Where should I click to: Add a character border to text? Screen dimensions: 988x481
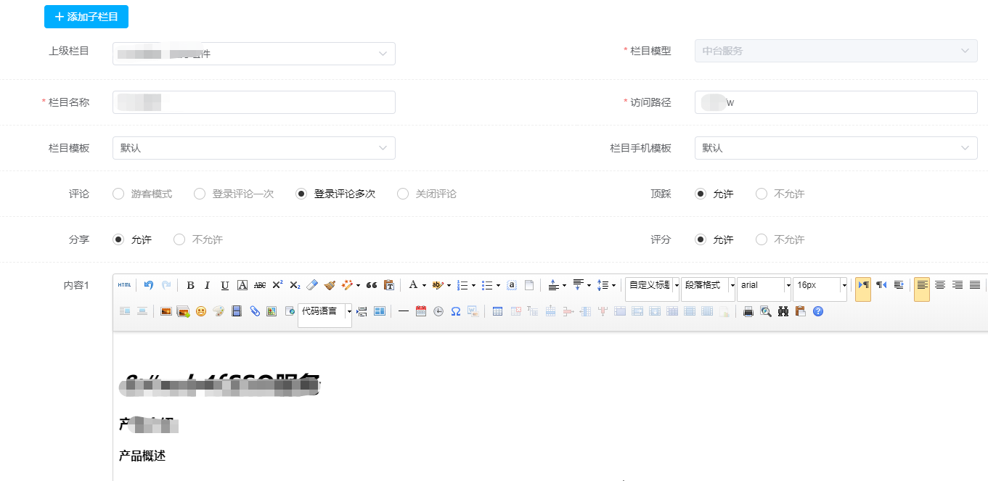click(243, 285)
